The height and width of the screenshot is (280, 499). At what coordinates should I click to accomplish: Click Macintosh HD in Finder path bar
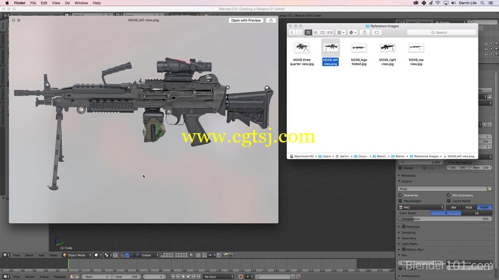point(302,156)
